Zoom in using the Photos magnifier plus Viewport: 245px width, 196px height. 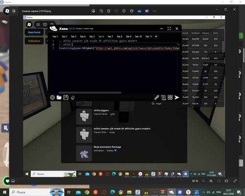coord(211,181)
